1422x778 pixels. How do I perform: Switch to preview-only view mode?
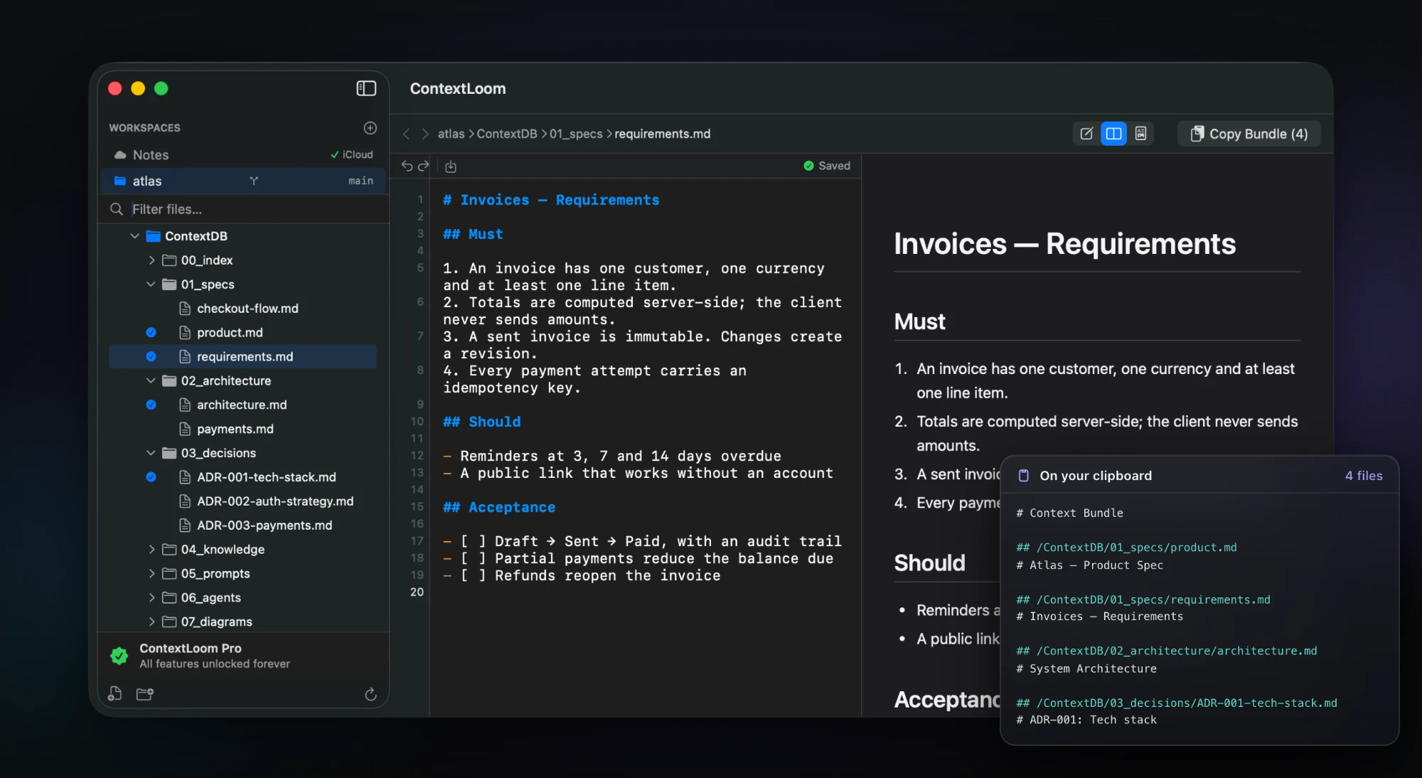click(1140, 134)
